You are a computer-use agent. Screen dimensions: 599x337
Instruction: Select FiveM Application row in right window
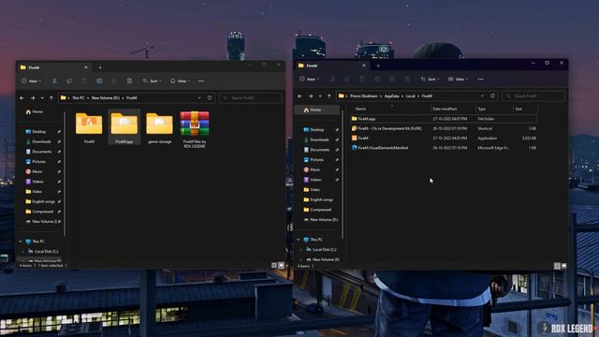(444, 138)
